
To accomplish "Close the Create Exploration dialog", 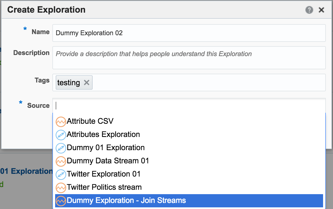I will coord(321,10).
